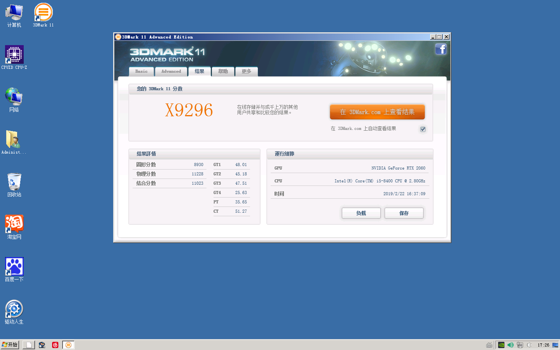560x350 pixels.
Task: Click the GT3 result 47.51
Action: (x=241, y=184)
